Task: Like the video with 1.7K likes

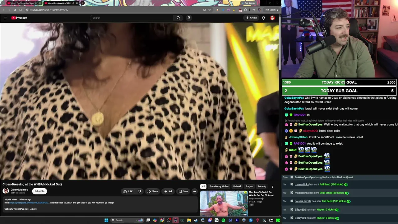Action: (128, 191)
